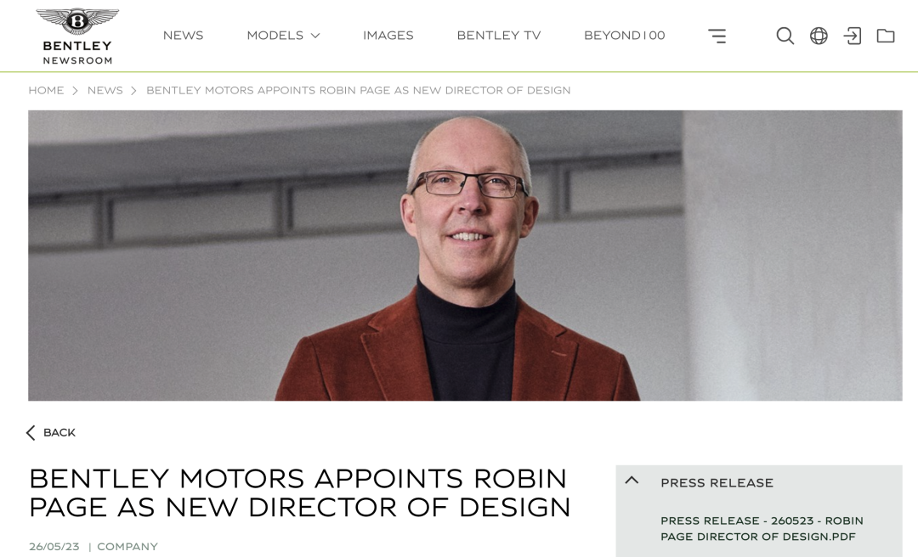The height and width of the screenshot is (557, 918).
Task: Click the News breadcrumb link
Action: (105, 90)
